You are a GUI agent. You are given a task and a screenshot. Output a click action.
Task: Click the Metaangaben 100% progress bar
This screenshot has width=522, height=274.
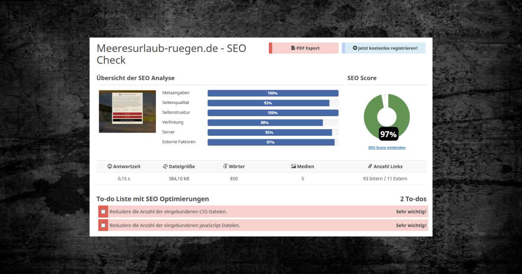(273, 93)
